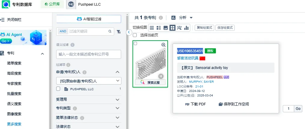Click inventor MURPHY, SAYER link
Image resolution: width=305 pixels, height=129 pixels.
[201, 82]
